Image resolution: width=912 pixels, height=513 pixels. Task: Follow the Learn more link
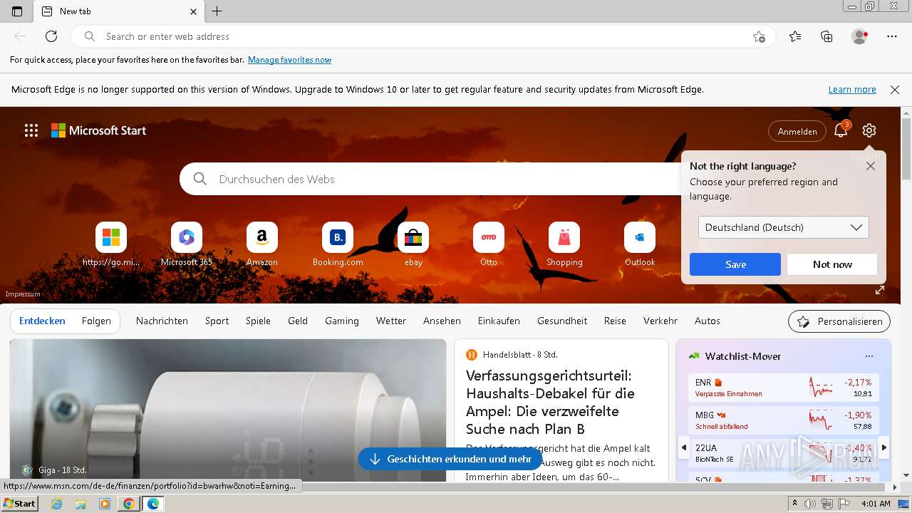pyautogui.click(x=852, y=90)
